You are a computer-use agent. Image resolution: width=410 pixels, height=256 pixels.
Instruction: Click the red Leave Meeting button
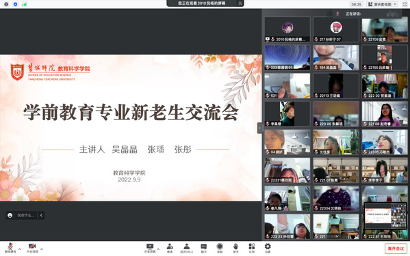coord(396,248)
